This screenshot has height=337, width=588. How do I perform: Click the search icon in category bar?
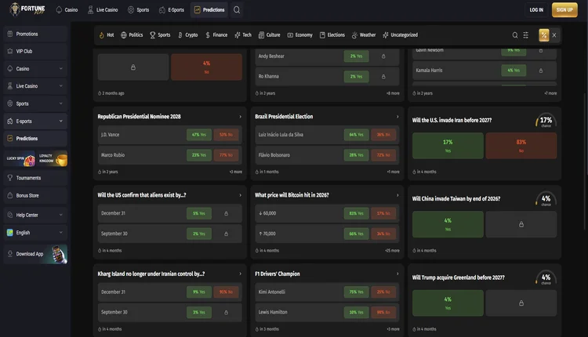pos(515,34)
